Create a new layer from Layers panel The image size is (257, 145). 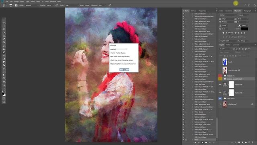(249, 142)
